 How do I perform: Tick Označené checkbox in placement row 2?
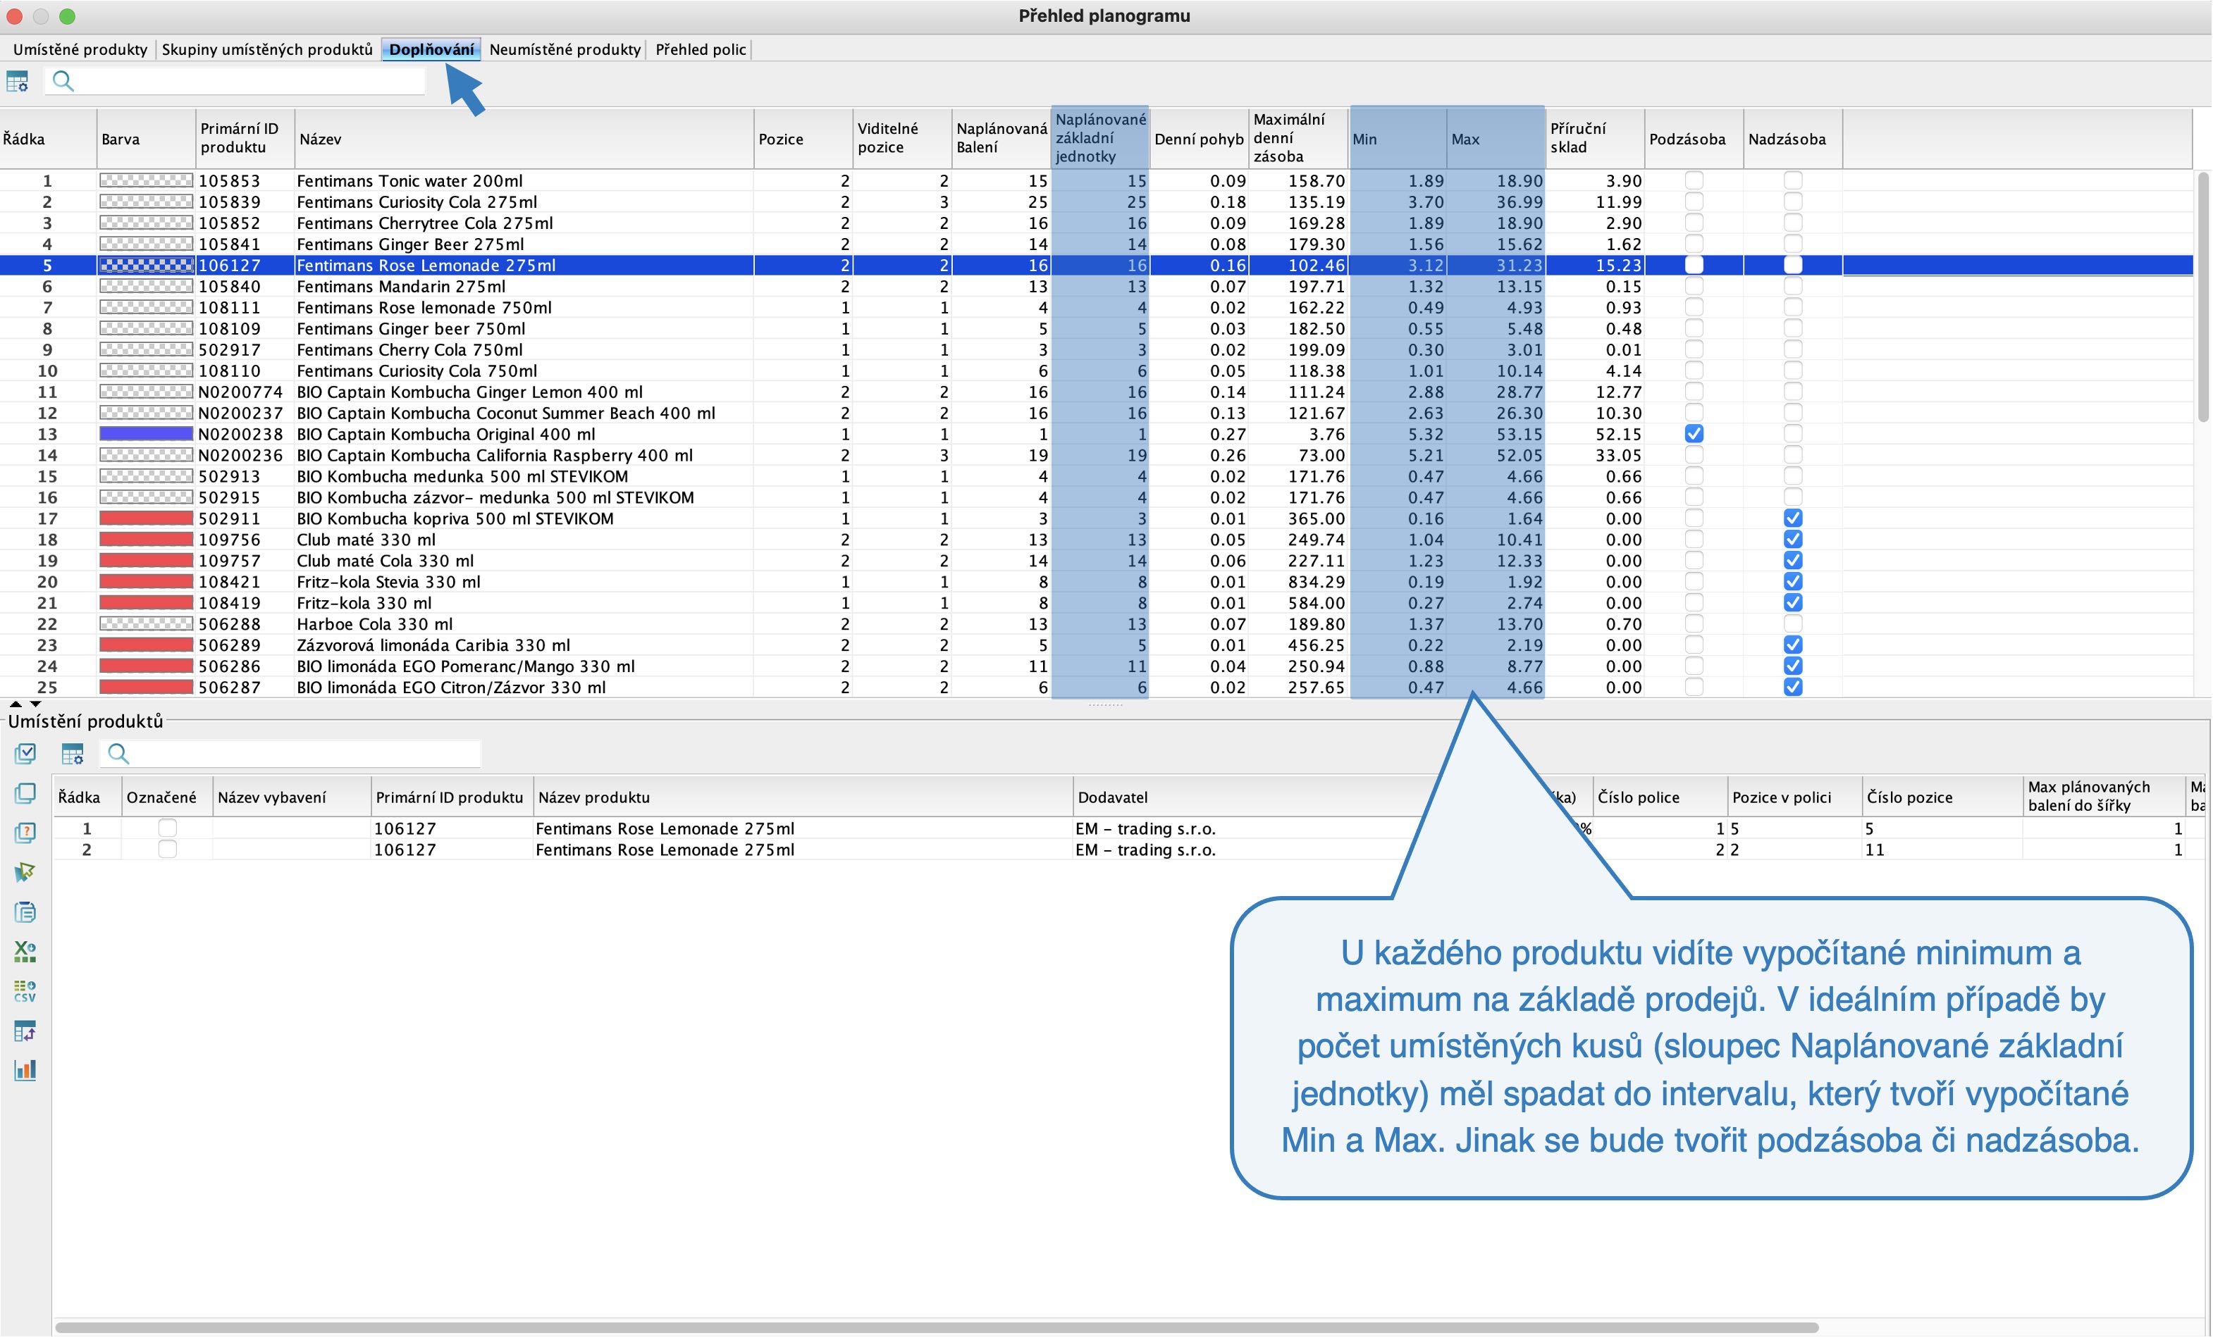(x=167, y=850)
